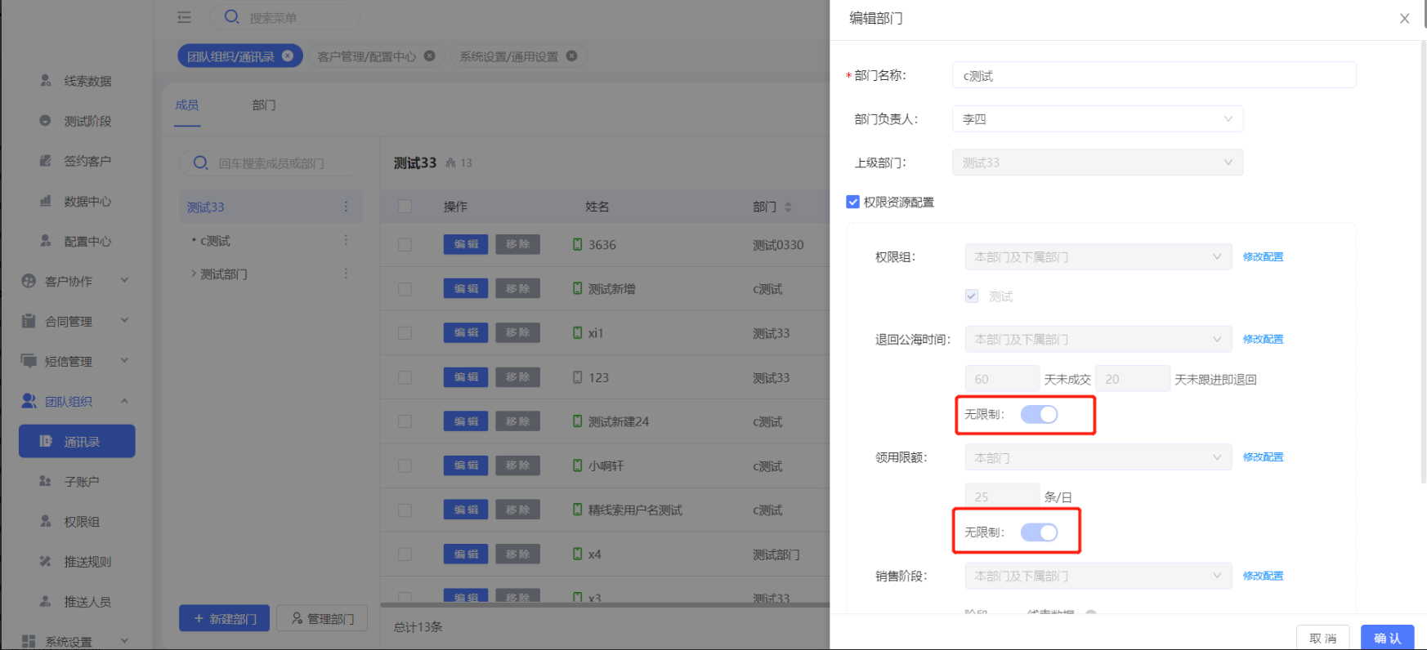The height and width of the screenshot is (650, 1427).
Task: Open the three-dot menu beside c测试
Action: (346, 241)
